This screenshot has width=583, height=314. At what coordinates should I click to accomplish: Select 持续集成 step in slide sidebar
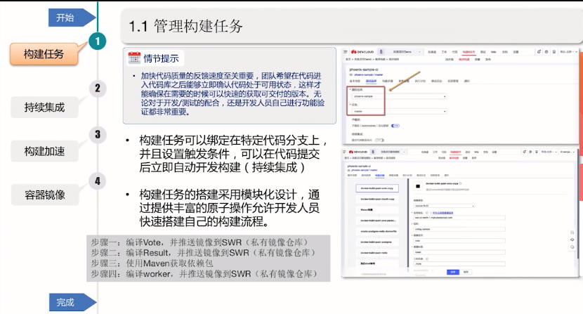(x=45, y=107)
